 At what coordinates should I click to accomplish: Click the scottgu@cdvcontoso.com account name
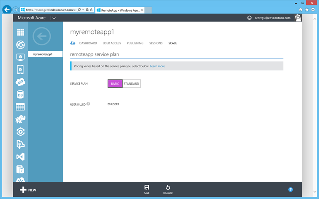coord(272,18)
